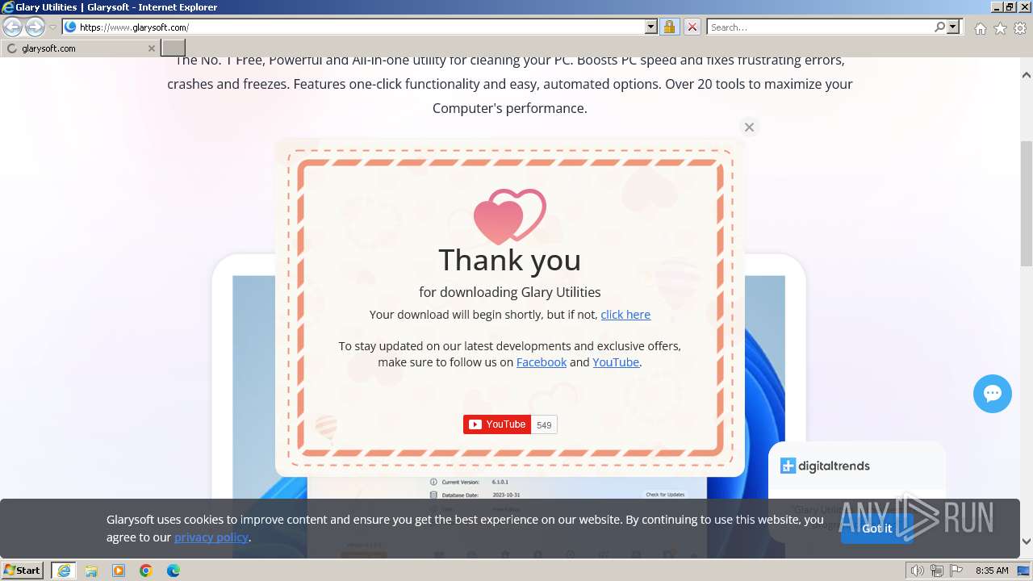Click the 549 subscriber count badge
The height and width of the screenshot is (581, 1033).
point(544,425)
